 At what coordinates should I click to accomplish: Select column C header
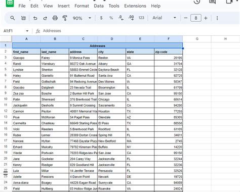(x=83, y=39)
